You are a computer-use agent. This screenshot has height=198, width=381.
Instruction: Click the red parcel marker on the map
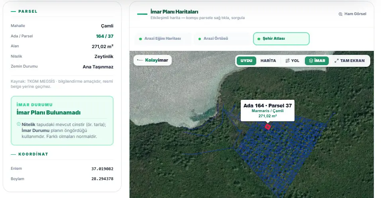pyautogui.click(x=267, y=127)
